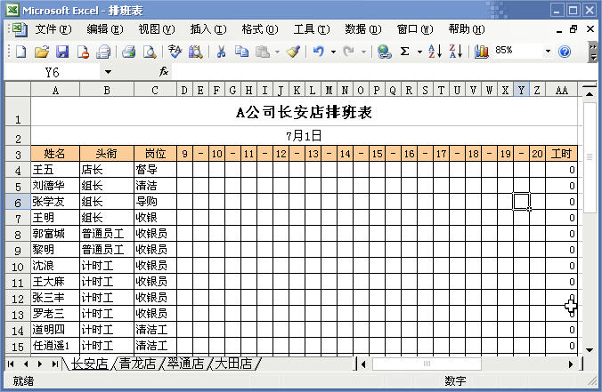Sort descending with the Z-A icon
Screen dimensions: 602x392
click(456, 52)
